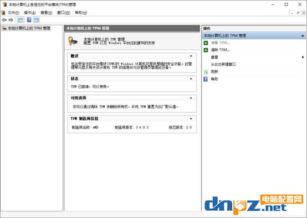Collapse the 可用选项 section
307x218 pixels.
(191, 98)
